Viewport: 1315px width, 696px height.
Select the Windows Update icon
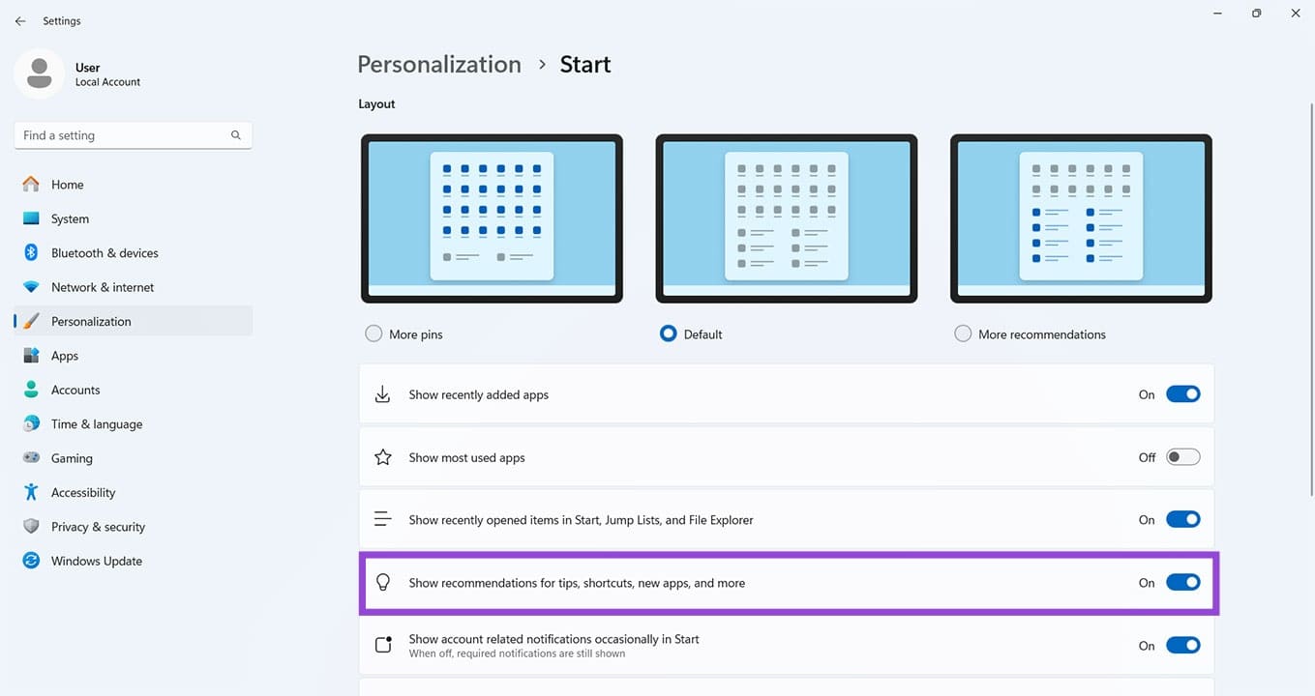(32, 561)
